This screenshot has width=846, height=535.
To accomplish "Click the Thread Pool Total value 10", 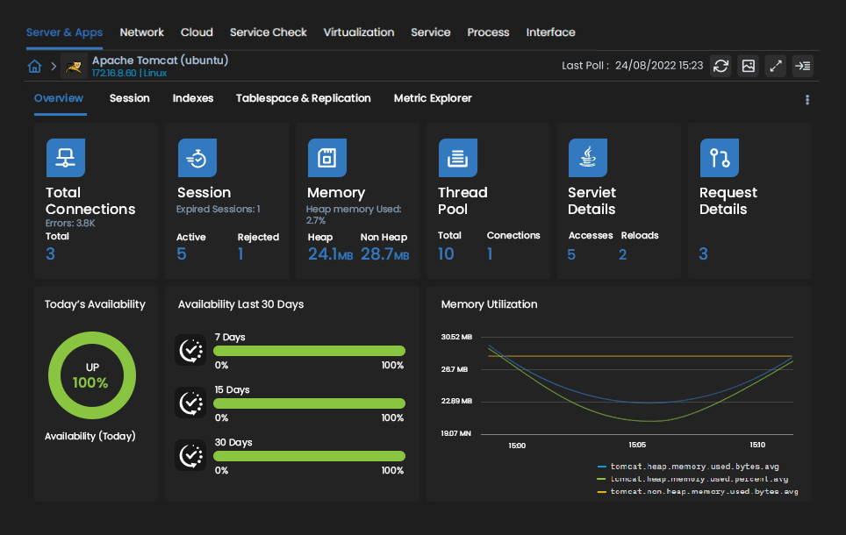I will (446, 254).
